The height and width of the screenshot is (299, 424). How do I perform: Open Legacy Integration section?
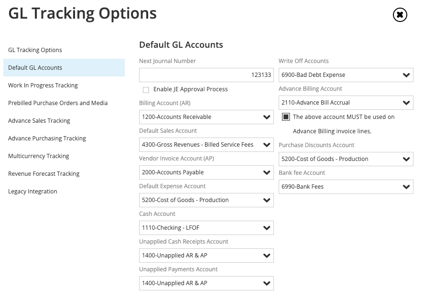click(x=33, y=192)
